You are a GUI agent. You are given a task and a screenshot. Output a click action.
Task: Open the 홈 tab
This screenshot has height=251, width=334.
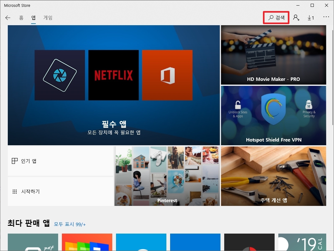pos(21,18)
